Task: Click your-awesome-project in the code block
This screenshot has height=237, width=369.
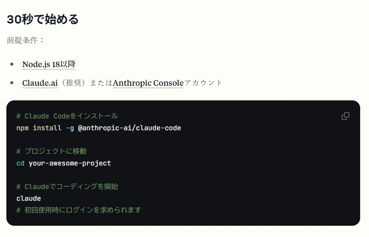Action: point(70,163)
